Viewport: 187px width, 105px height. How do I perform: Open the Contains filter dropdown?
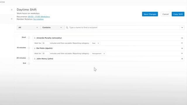point(53,27)
